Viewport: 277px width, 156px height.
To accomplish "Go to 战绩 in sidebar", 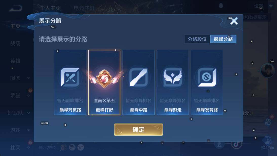I will click(x=15, y=43).
